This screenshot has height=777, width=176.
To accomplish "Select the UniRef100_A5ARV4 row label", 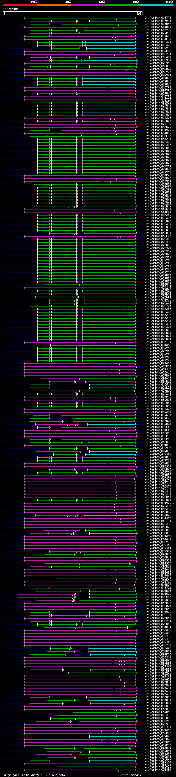I will pos(158,375).
